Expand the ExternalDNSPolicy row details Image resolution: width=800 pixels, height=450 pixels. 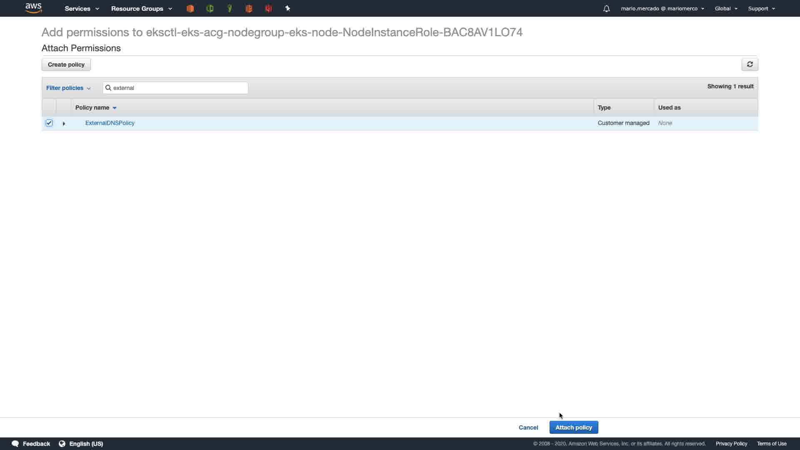[64, 123]
